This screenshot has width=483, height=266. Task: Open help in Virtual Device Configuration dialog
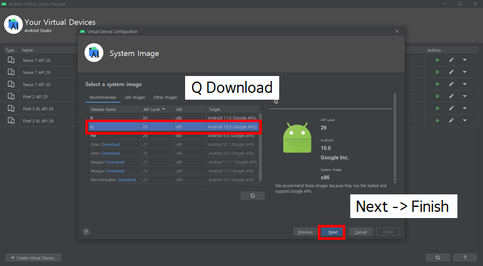point(86,232)
